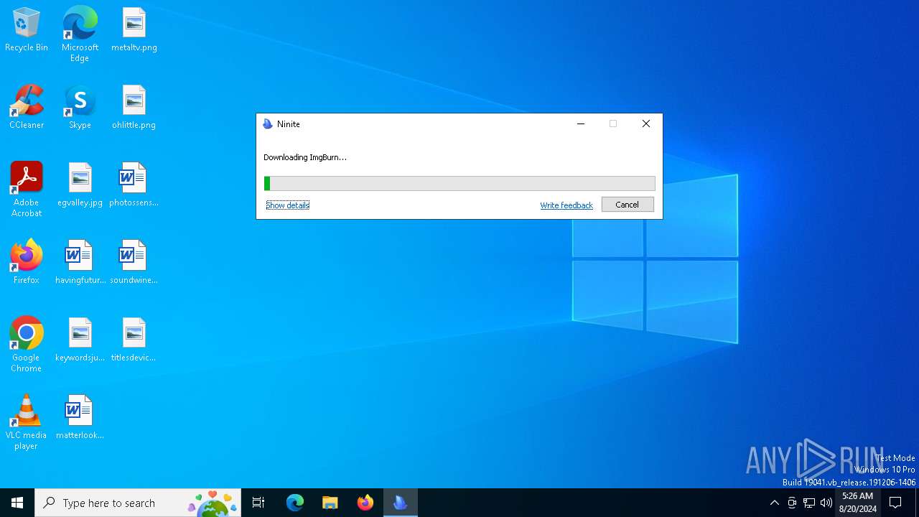Open the CCleaner desktop shortcut
Screen dimensions: 919x517
(27, 108)
